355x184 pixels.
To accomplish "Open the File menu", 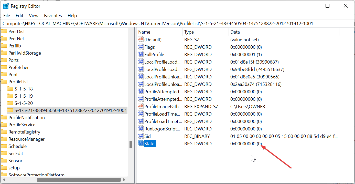I will coord(7,16).
